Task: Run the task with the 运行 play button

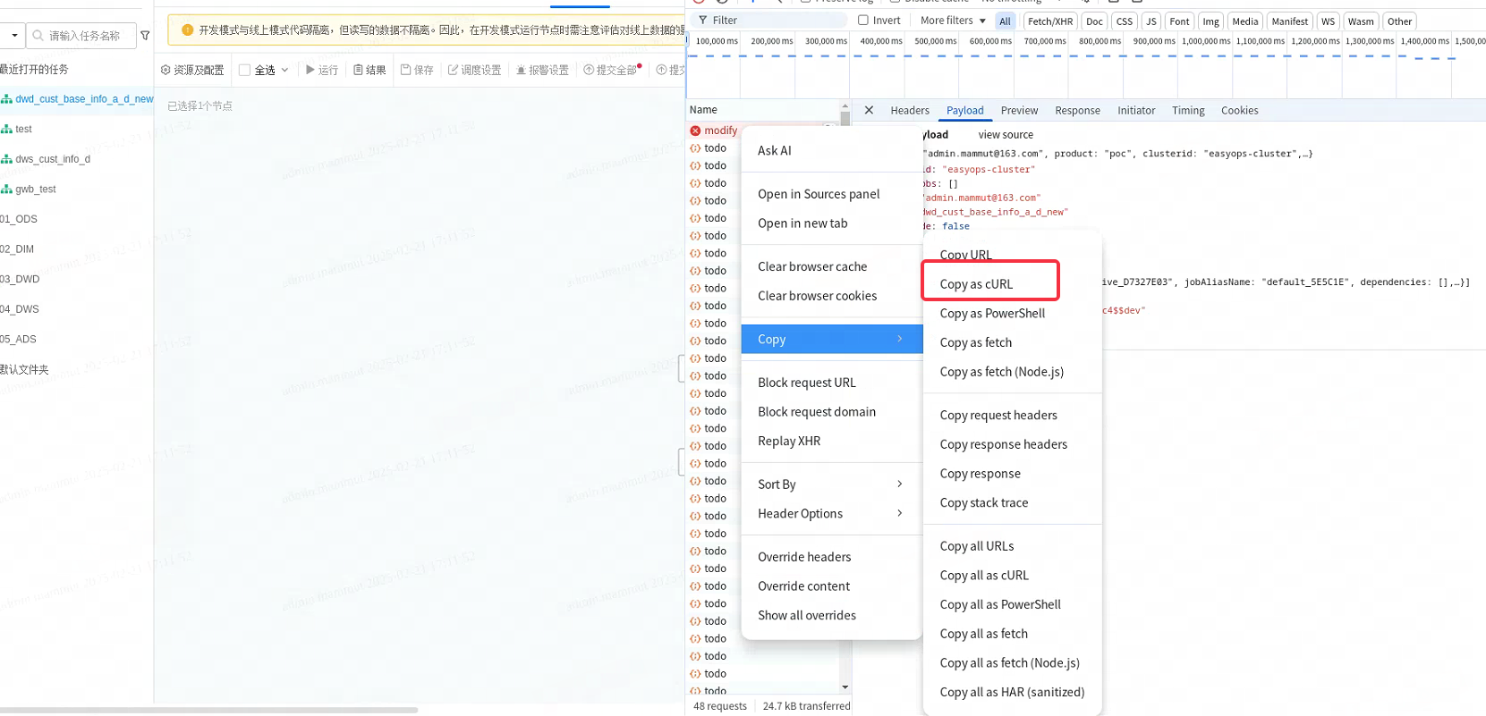Action: [322, 70]
